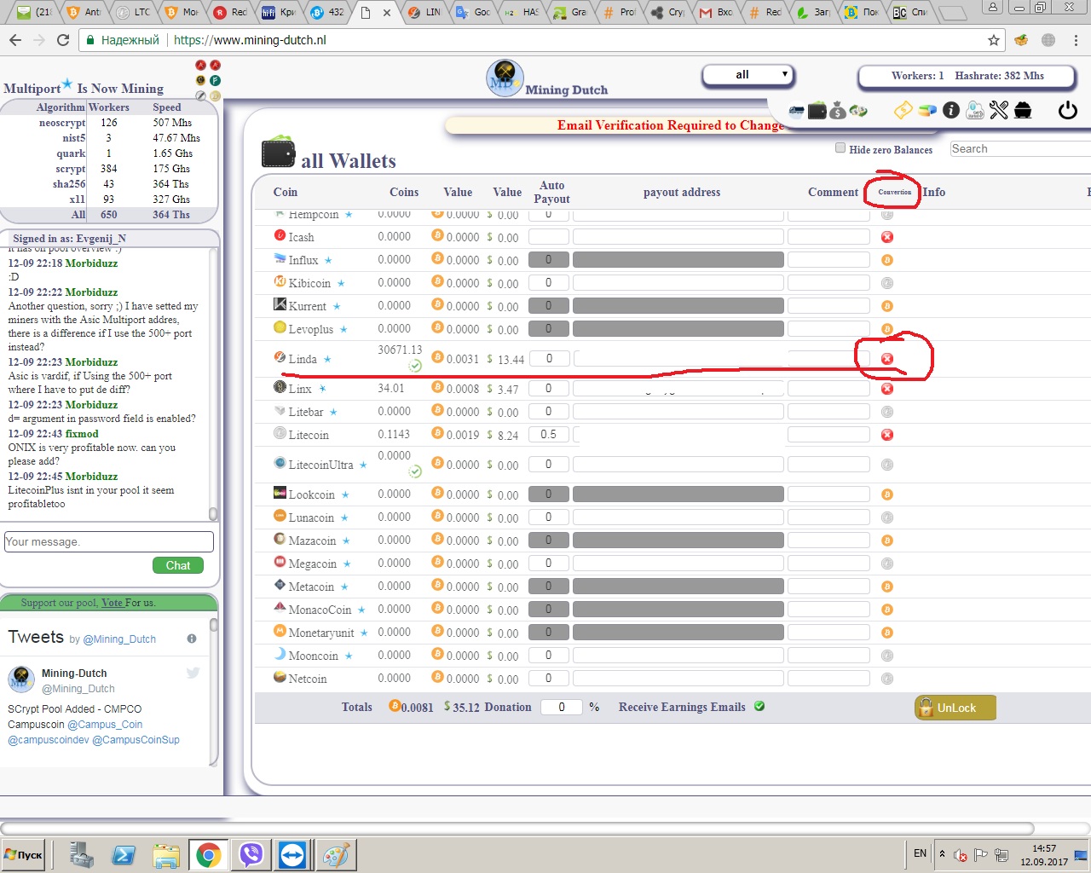Open TeamViewer from the taskbar
1091x873 pixels.
click(292, 854)
